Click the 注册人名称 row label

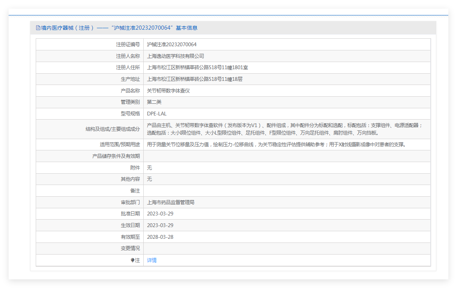click(x=128, y=56)
